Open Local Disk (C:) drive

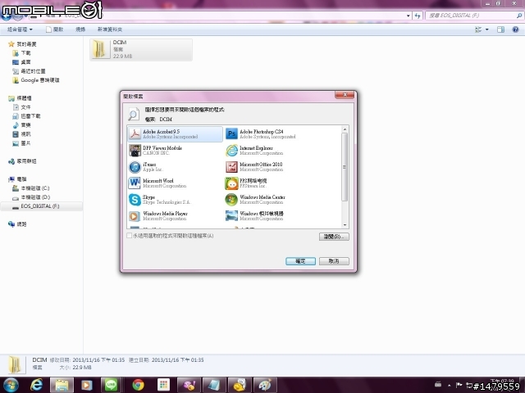click(31, 188)
